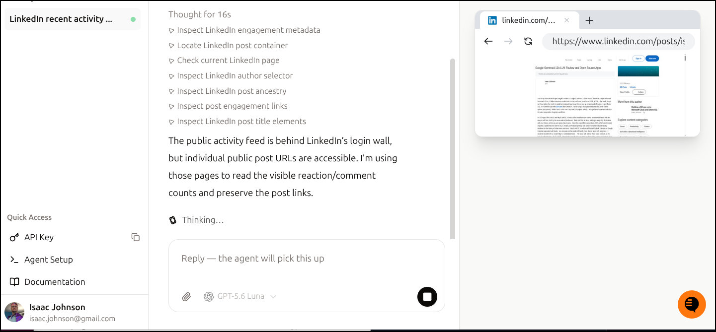Stop the agent with the black stop button
This screenshot has height=332, width=716.
tap(427, 297)
